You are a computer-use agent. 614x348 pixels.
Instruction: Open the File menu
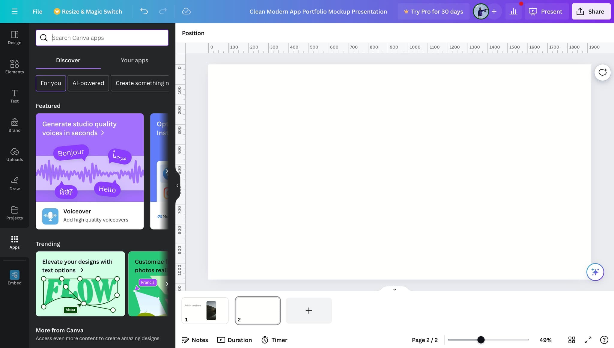37,11
